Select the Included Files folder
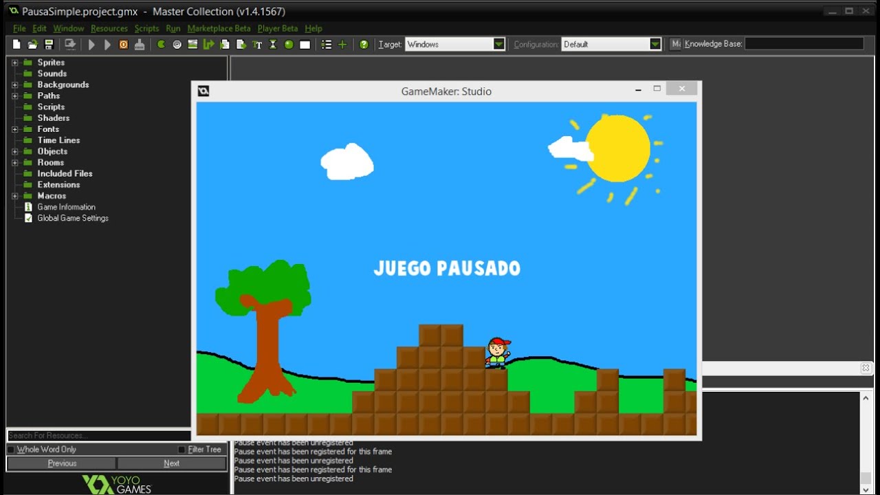Viewport: 880px width, 495px height. coord(65,174)
